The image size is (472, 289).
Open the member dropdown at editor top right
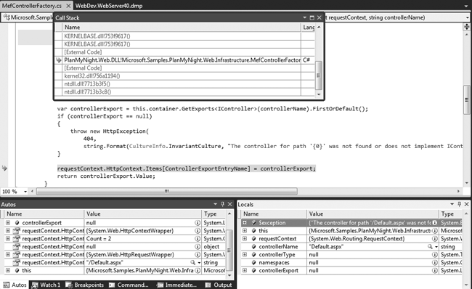pos(467,17)
